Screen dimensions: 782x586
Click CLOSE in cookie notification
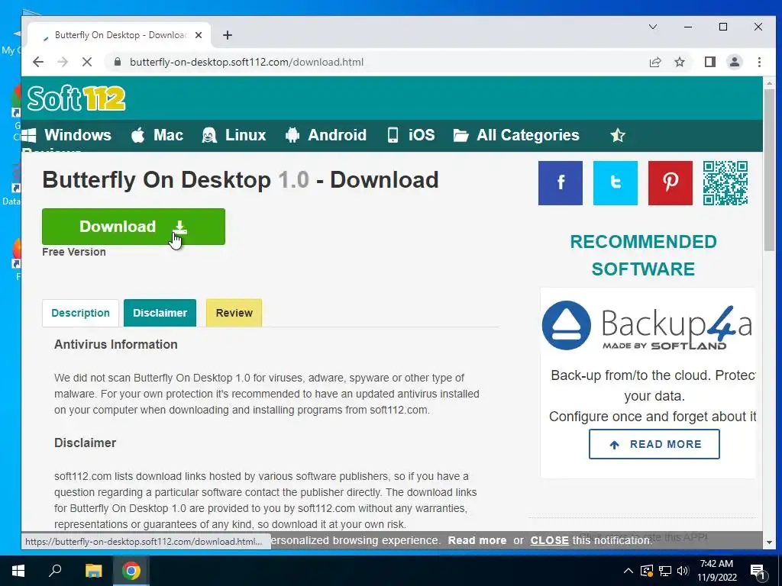tap(549, 540)
